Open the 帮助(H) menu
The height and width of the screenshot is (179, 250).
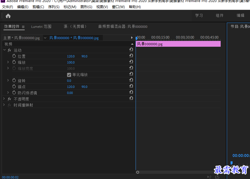pos(135,7)
